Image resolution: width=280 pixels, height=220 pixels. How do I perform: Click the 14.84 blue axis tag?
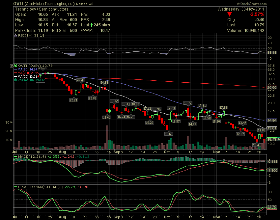(x=272, y=120)
